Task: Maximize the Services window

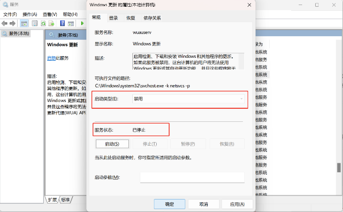Action: (317, 5)
